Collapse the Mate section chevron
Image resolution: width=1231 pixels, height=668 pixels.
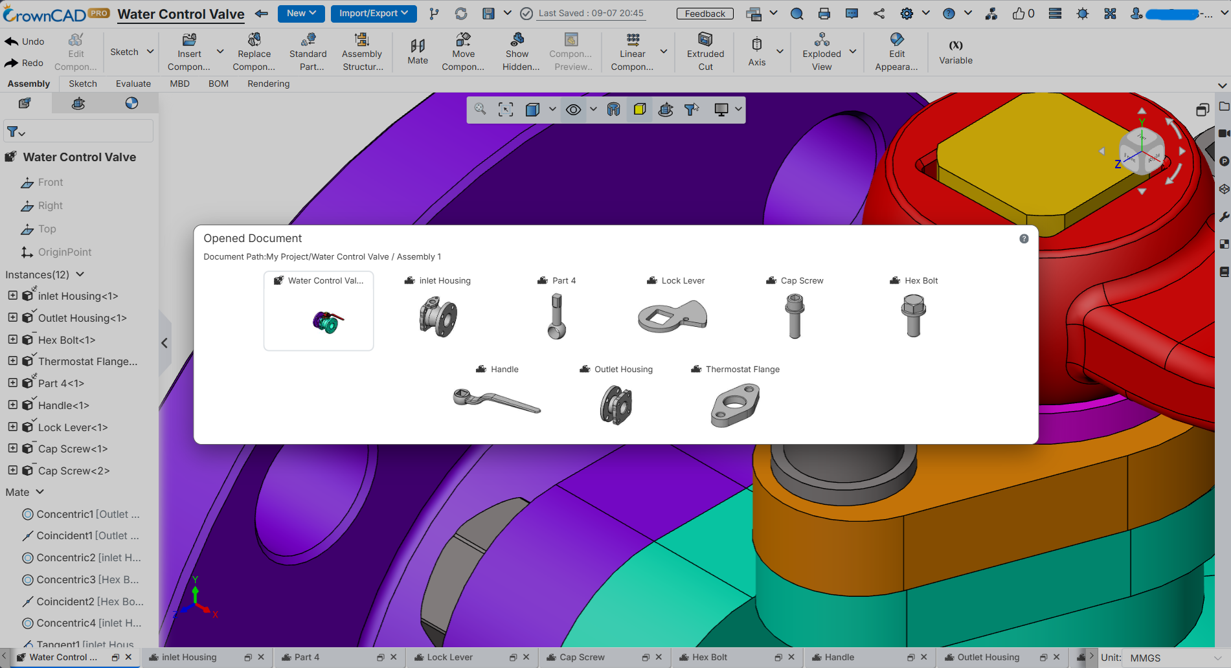coord(40,492)
